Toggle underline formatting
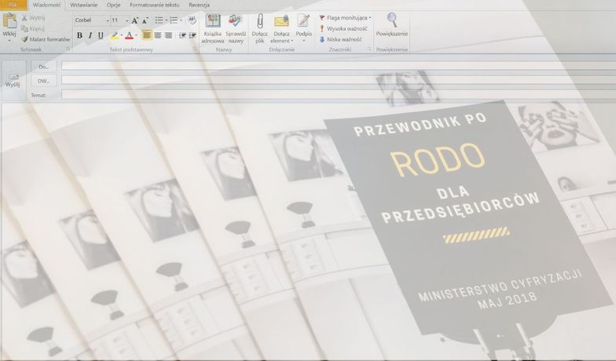The height and width of the screenshot is (361, 616). tap(101, 35)
